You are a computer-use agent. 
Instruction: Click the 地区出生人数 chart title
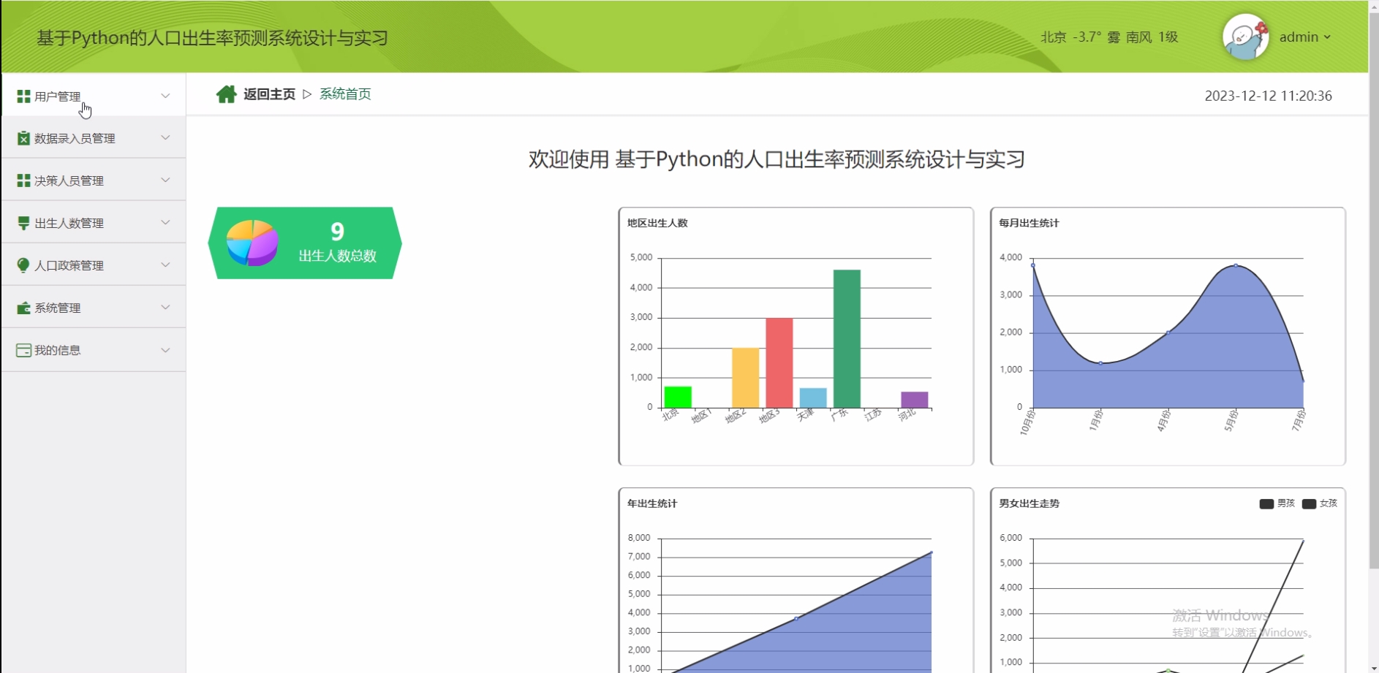tap(657, 223)
